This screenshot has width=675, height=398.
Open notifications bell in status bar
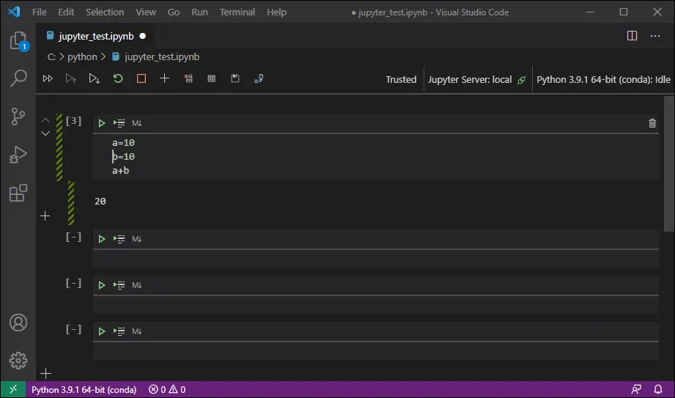pyautogui.click(x=658, y=390)
